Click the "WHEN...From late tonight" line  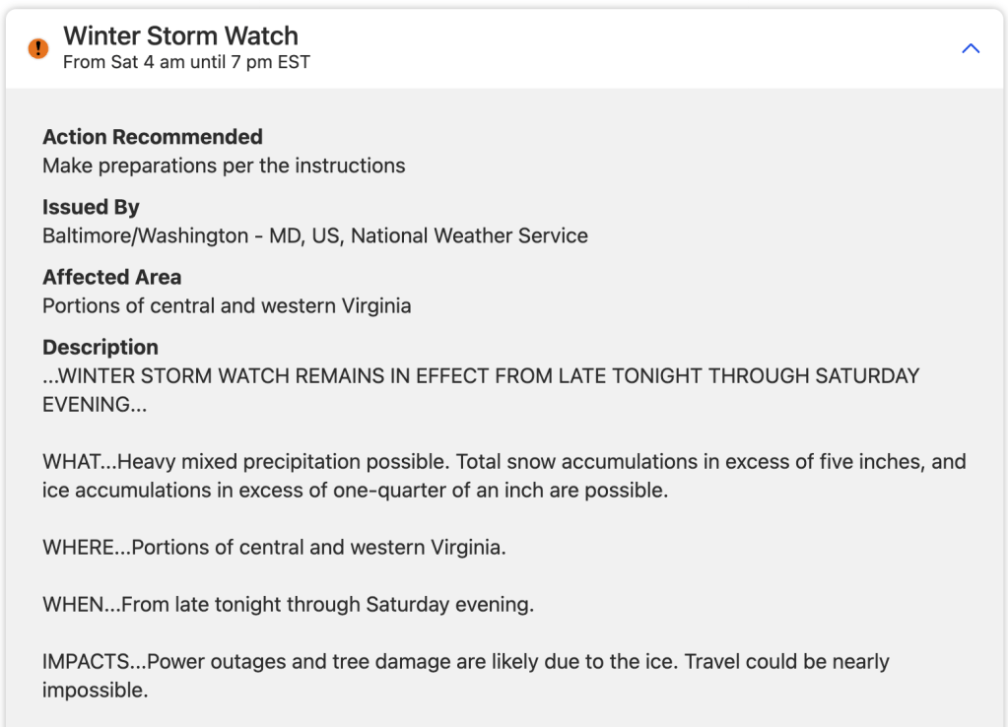coord(288,604)
